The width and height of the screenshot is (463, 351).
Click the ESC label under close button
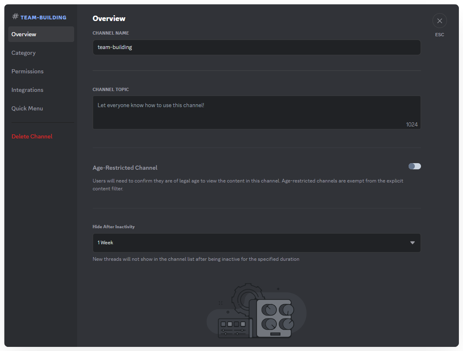click(440, 35)
